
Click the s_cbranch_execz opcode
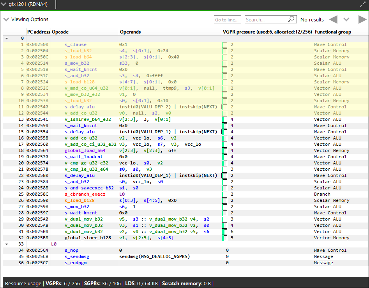85,194
